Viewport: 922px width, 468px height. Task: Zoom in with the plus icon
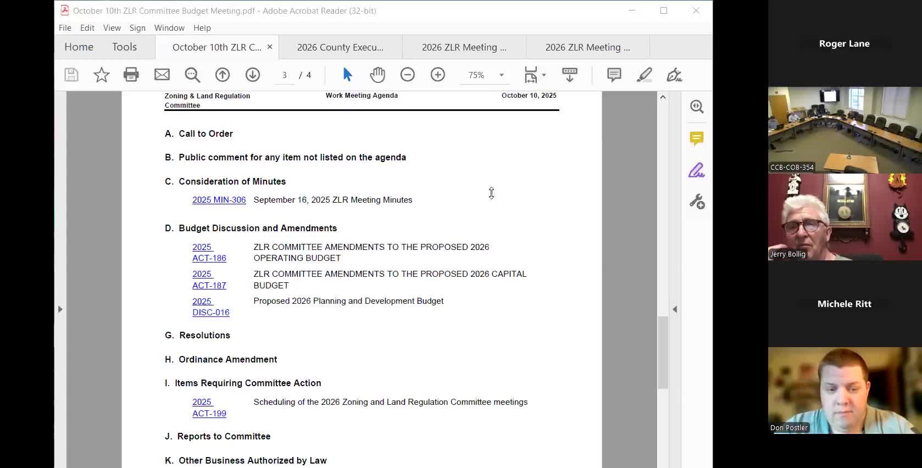pos(437,75)
